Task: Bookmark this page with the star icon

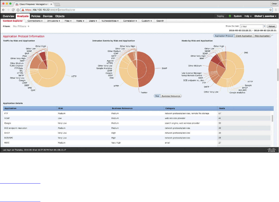Action: tap(270, 10)
